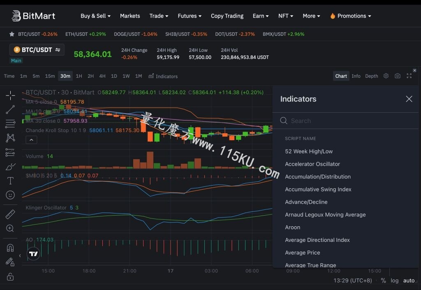Image resolution: width=421 pixels, height=290 pixels.
Task: Select the 30m timeframe
Action: (x=65, y=76)
